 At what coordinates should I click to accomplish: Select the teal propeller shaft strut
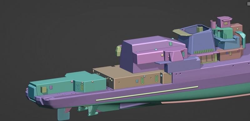point(93,110)
